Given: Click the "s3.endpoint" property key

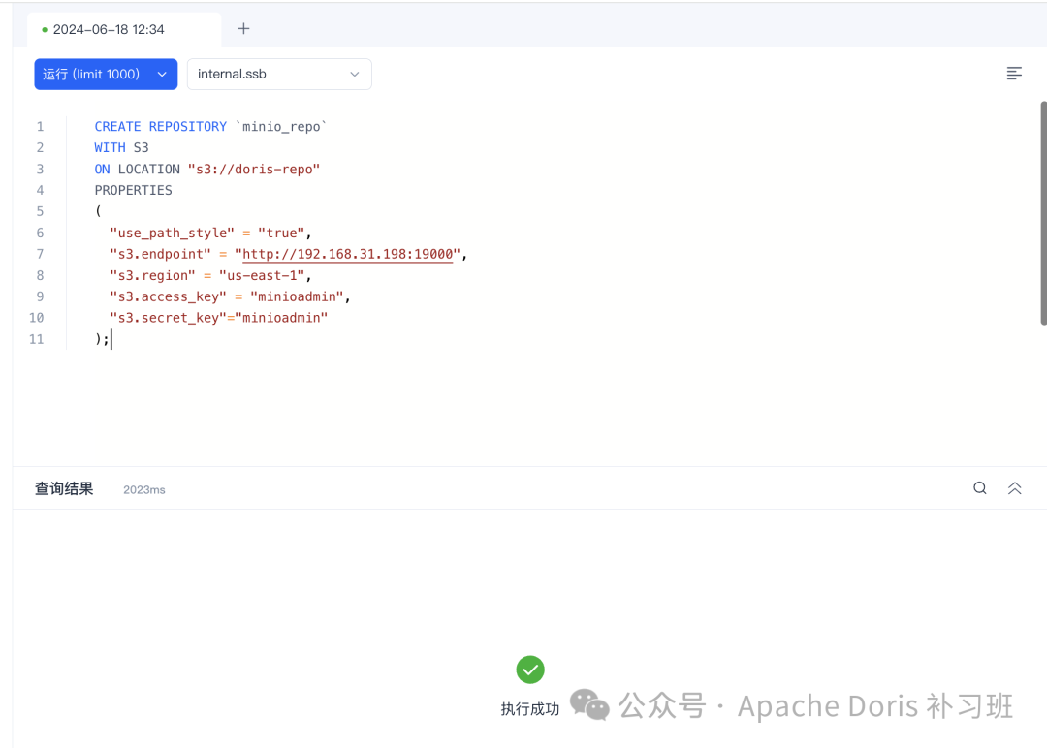Looking at the screenshot, I should (160, 254).
